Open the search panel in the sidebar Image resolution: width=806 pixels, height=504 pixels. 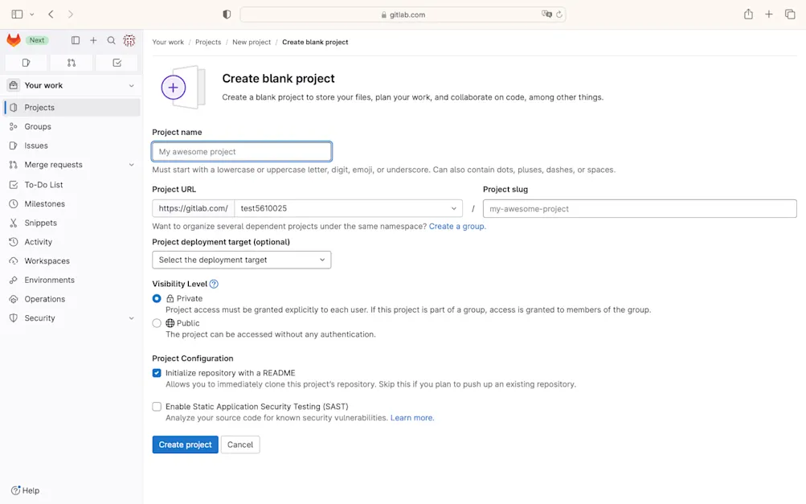pyautogui.click(x=111, y=39)
